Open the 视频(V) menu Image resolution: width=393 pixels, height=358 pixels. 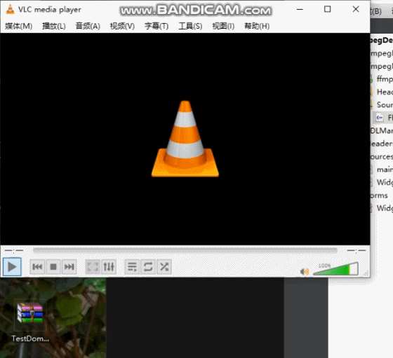click(122, 26)
